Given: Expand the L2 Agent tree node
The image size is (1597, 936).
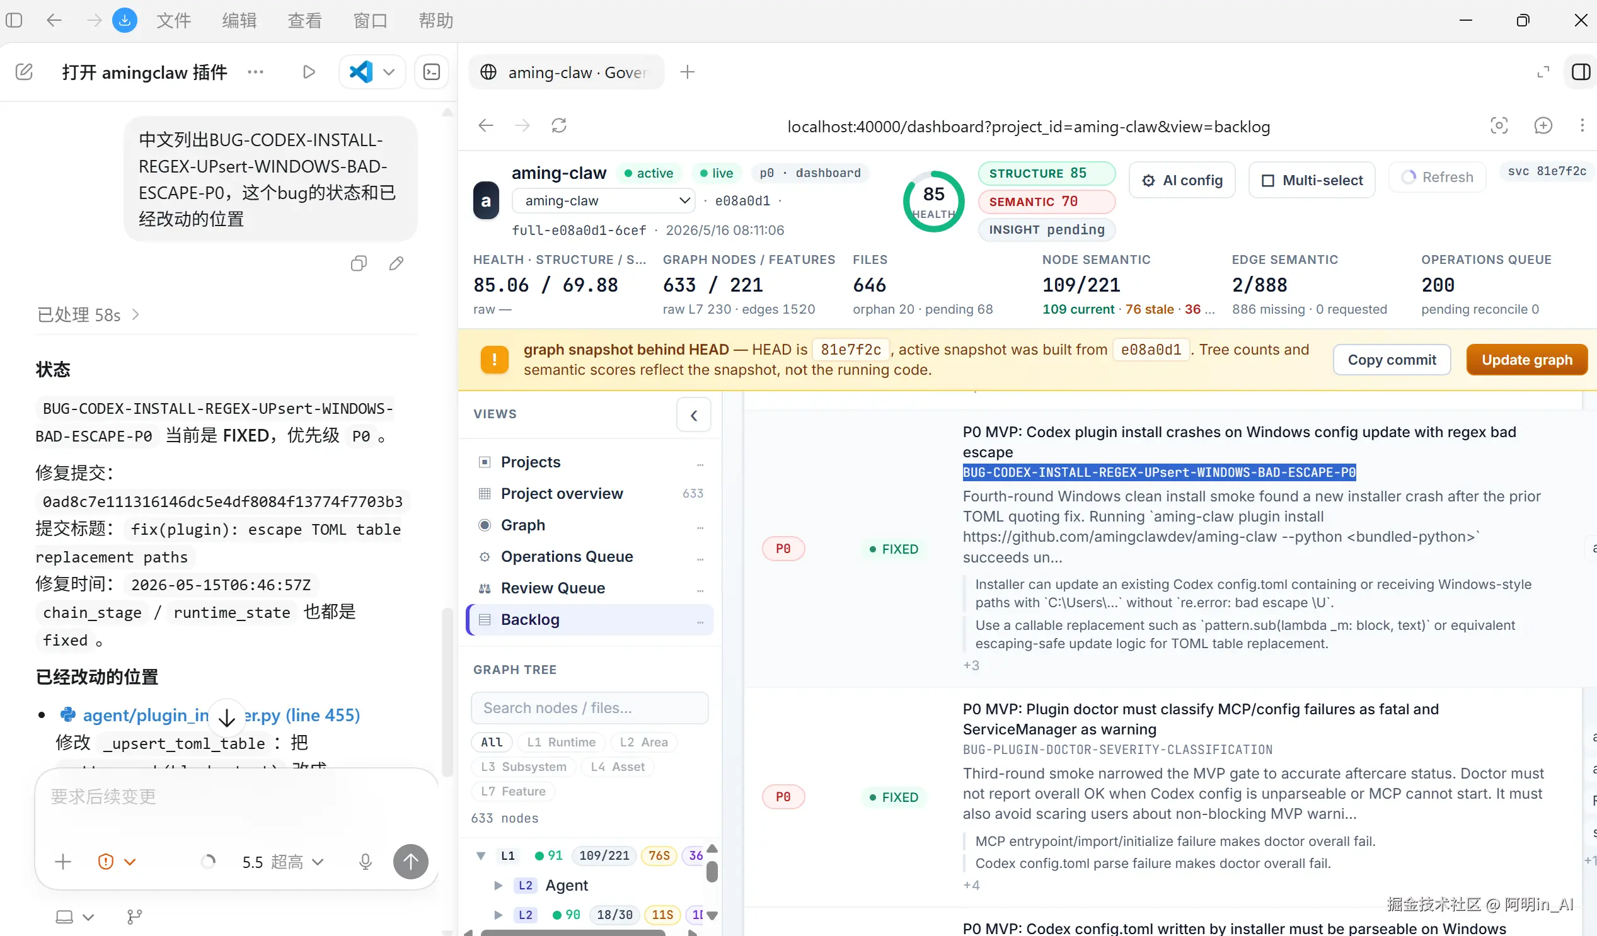Looking at the screenshot, I should pos(498,886).
